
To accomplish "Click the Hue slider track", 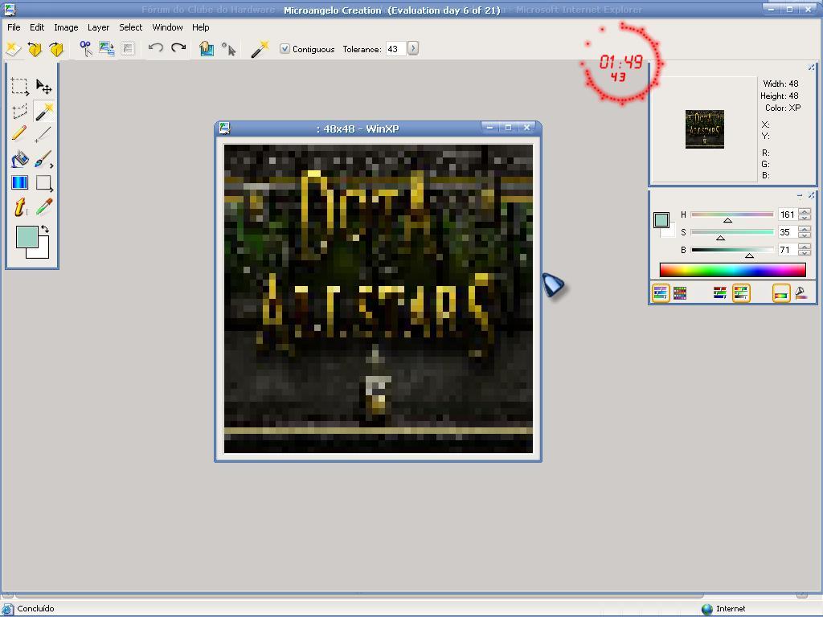I will [x=732, y=215].
